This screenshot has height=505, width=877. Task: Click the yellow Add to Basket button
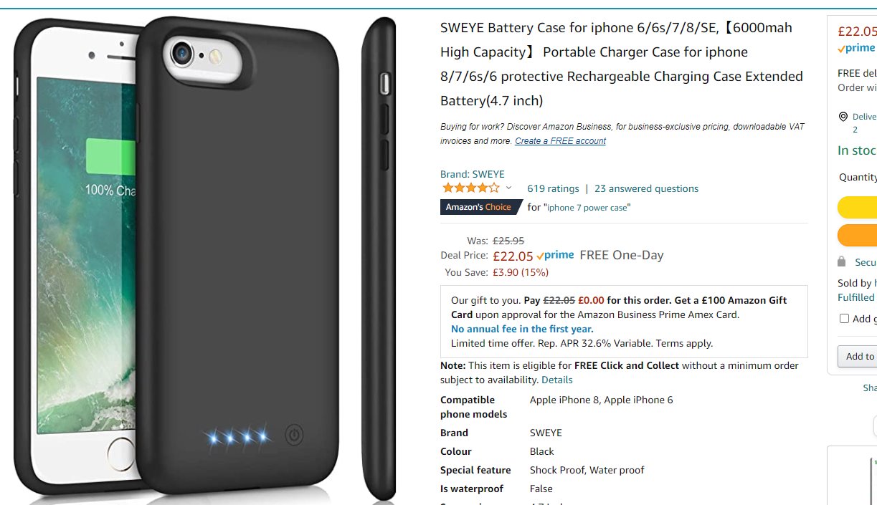pos(857,208)
